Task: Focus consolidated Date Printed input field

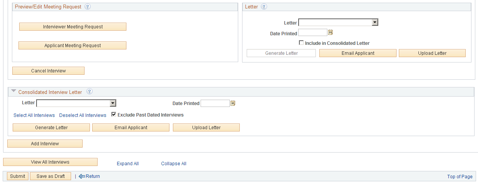Action: (x=215, y=103)
